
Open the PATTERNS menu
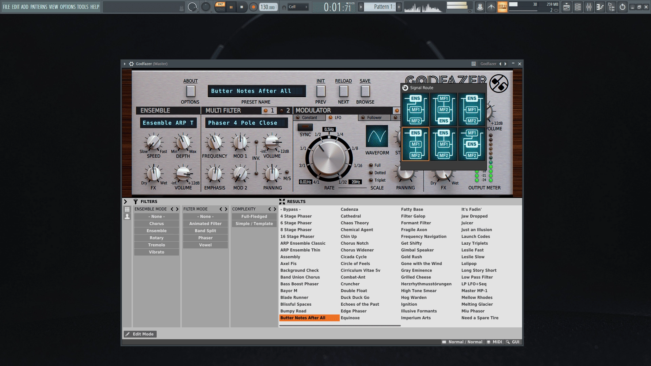point(39,7)
